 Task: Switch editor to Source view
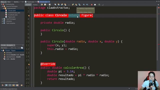click(x=28, y=5)
